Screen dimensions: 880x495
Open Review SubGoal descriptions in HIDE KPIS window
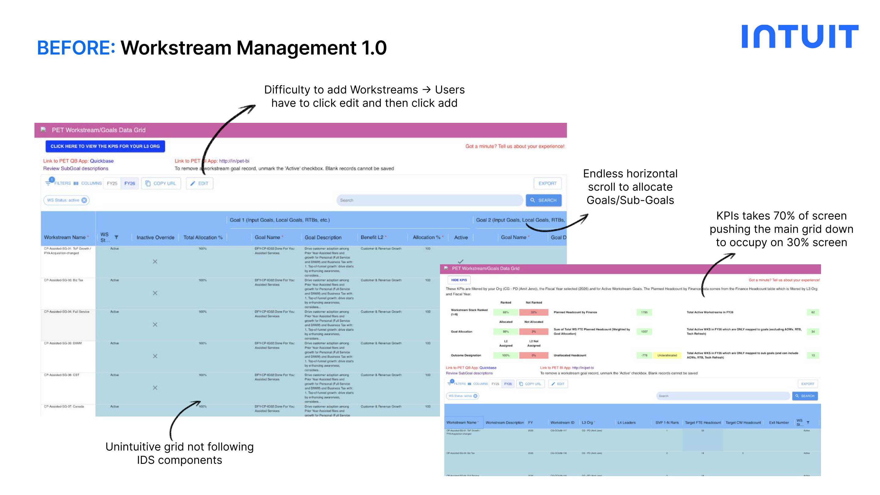[x=469, y=373]
